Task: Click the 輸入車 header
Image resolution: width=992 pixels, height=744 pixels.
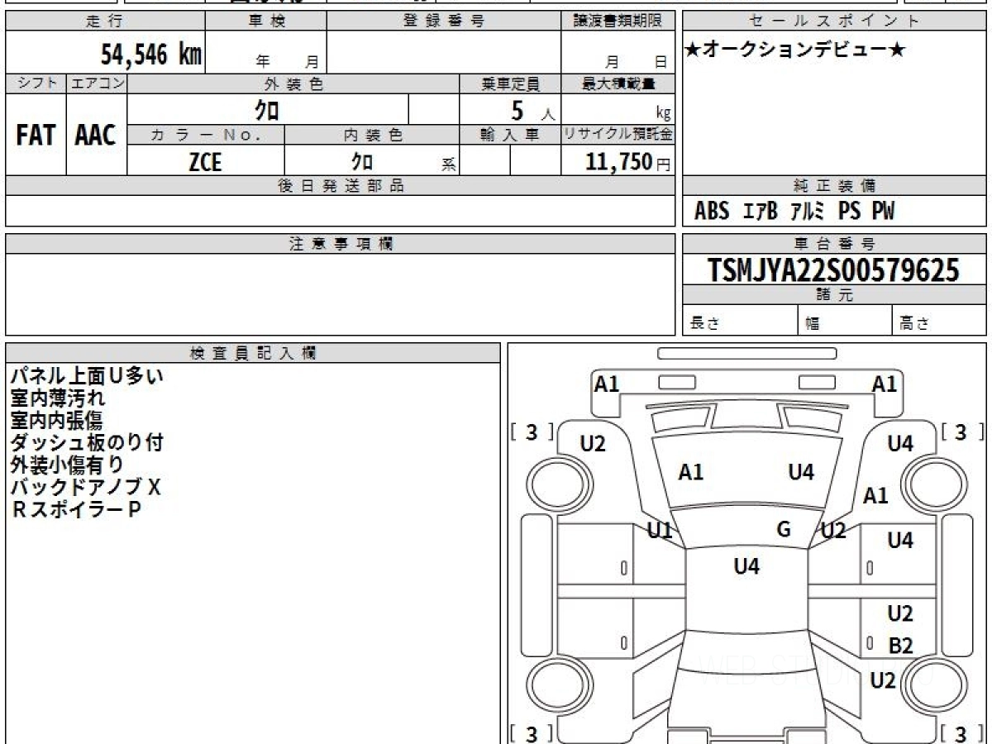Action: pyautogui.click(x=510, y=135)
